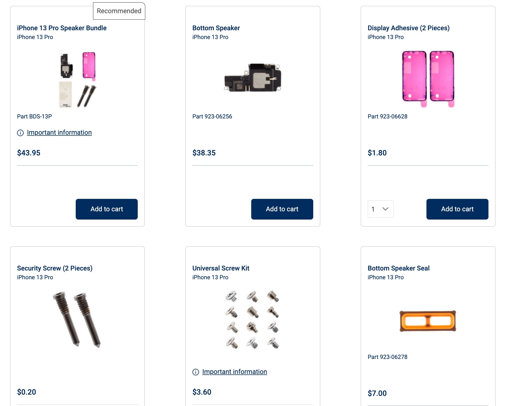505x406 pixels.
Task: Open Important information link for Universal Screw Kit
Action: coord(234,372)
